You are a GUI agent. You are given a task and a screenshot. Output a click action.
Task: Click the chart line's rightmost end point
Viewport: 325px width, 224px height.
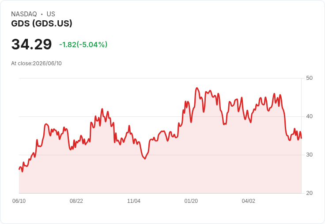click(x=301, y=138)
